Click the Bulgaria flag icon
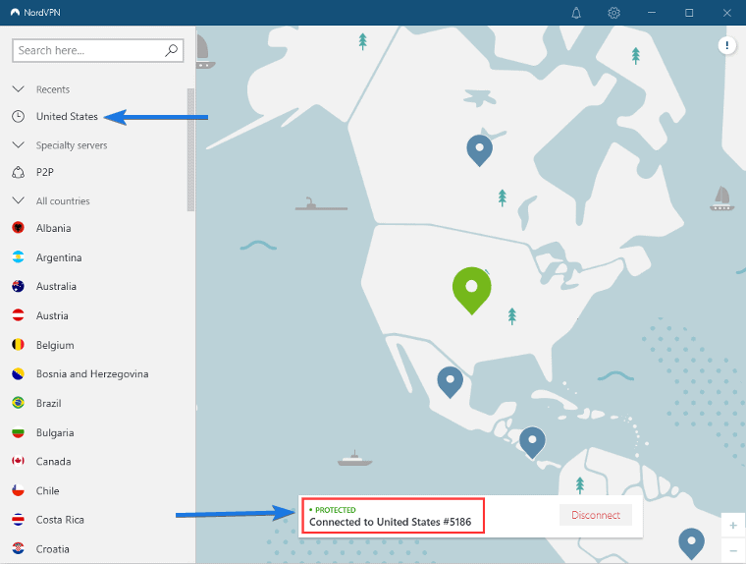 click(x=18, y=432)
